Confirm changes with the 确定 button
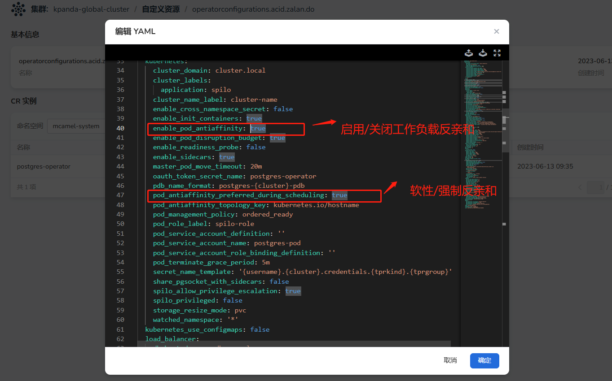 [x=484, y=360]
